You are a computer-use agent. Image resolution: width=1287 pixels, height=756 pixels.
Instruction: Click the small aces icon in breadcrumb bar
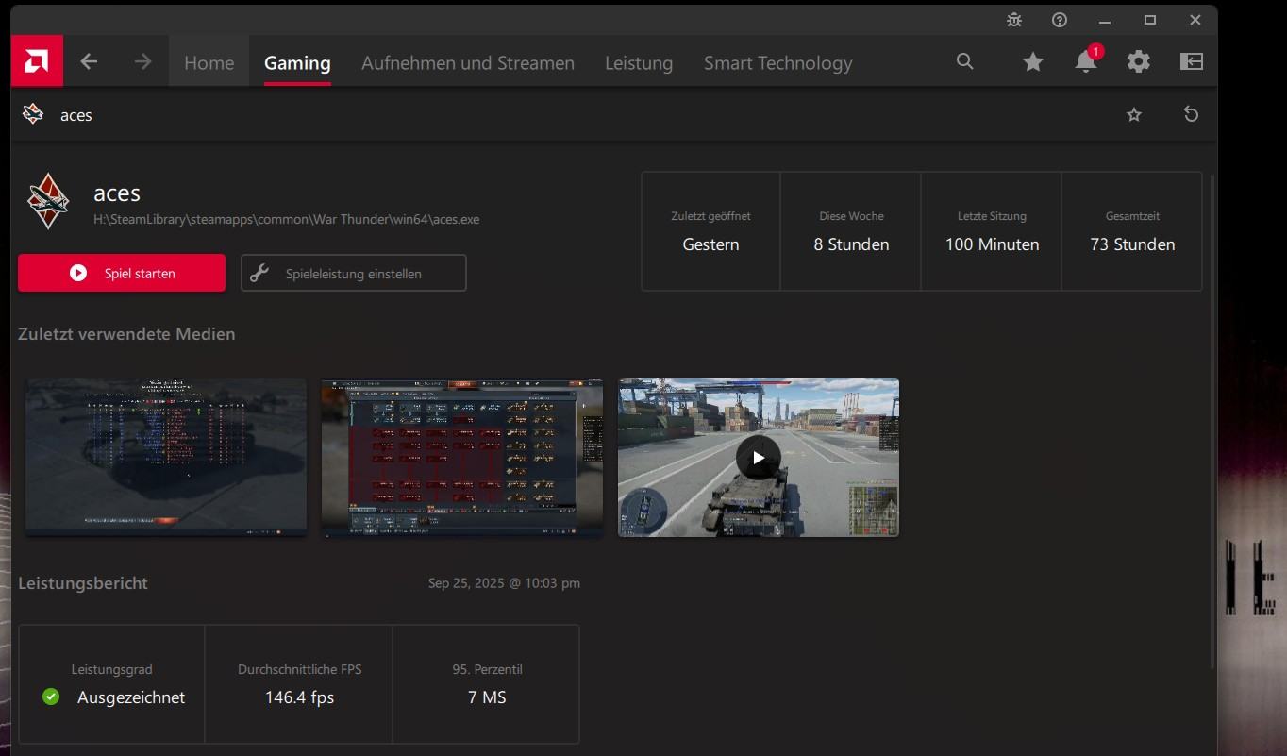tap(33, 115)
